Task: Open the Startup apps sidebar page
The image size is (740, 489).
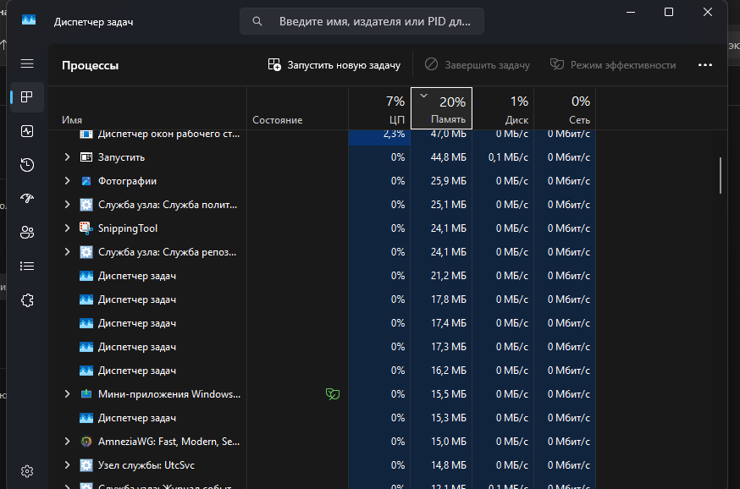Action: coord(27,199)
